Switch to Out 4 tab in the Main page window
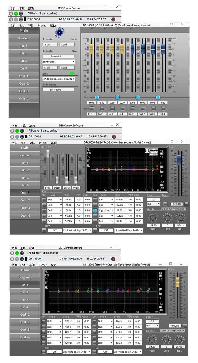Viewport: 198px width, 363px height. click(24, 99)
